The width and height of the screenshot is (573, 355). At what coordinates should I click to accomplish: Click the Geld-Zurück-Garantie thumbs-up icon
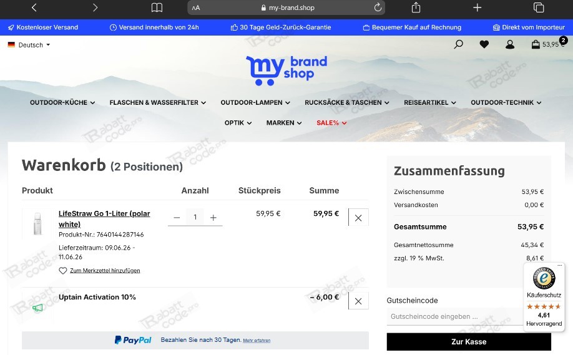click(234, 27)
